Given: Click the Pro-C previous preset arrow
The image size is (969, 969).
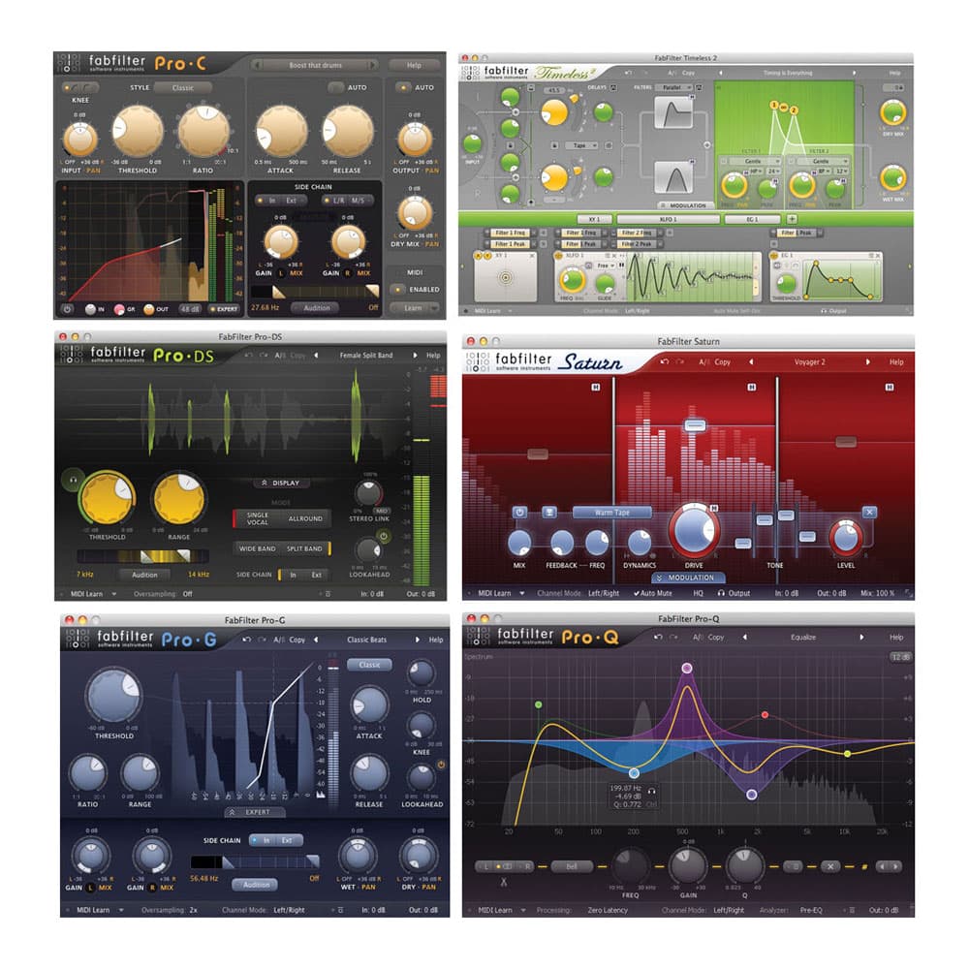Looking at the screenshot, I should click(x=258, y=65).
